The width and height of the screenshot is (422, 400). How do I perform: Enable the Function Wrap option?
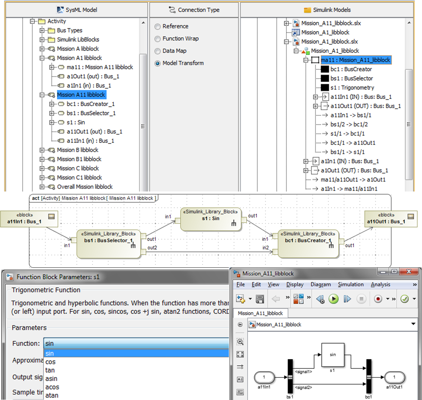[157, 39]
